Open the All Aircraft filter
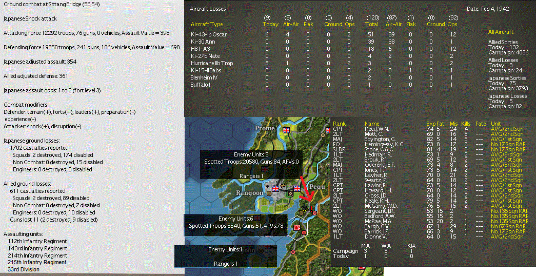The height and width of the screenshot is (276, 536). pyautogui.click(x=501, y=32)
